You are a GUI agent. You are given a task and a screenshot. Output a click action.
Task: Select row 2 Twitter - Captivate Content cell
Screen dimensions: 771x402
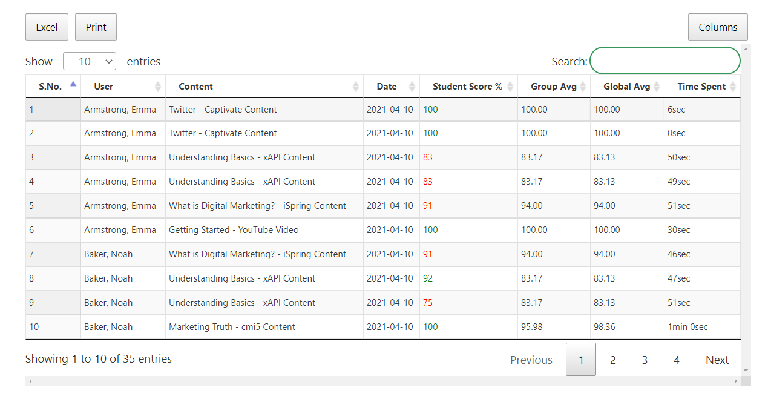(264, 133)
